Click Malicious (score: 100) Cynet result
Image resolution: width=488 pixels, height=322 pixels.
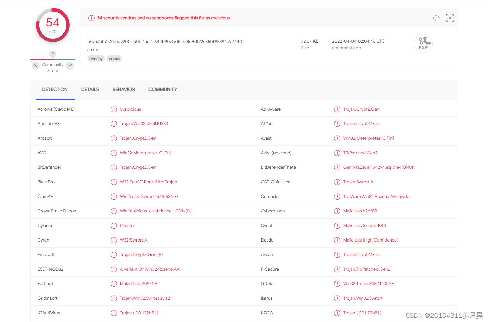tap(365, 226)
